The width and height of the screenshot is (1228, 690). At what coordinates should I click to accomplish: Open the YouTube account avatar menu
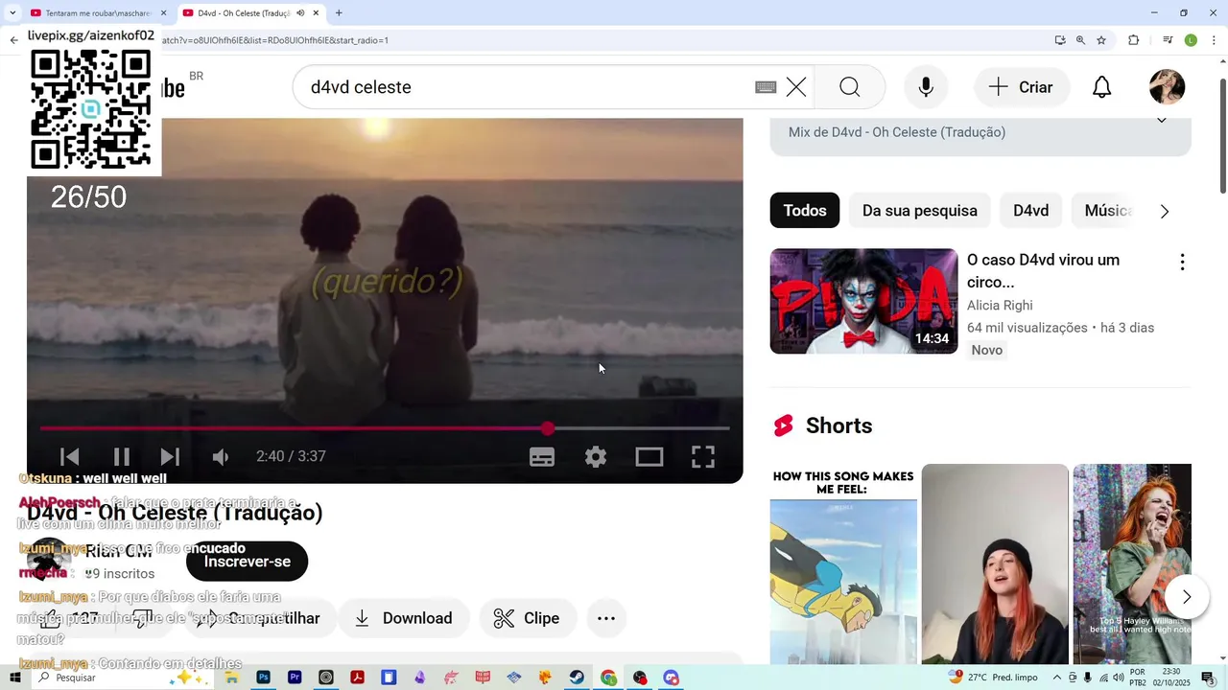(x=1168, y=87)
